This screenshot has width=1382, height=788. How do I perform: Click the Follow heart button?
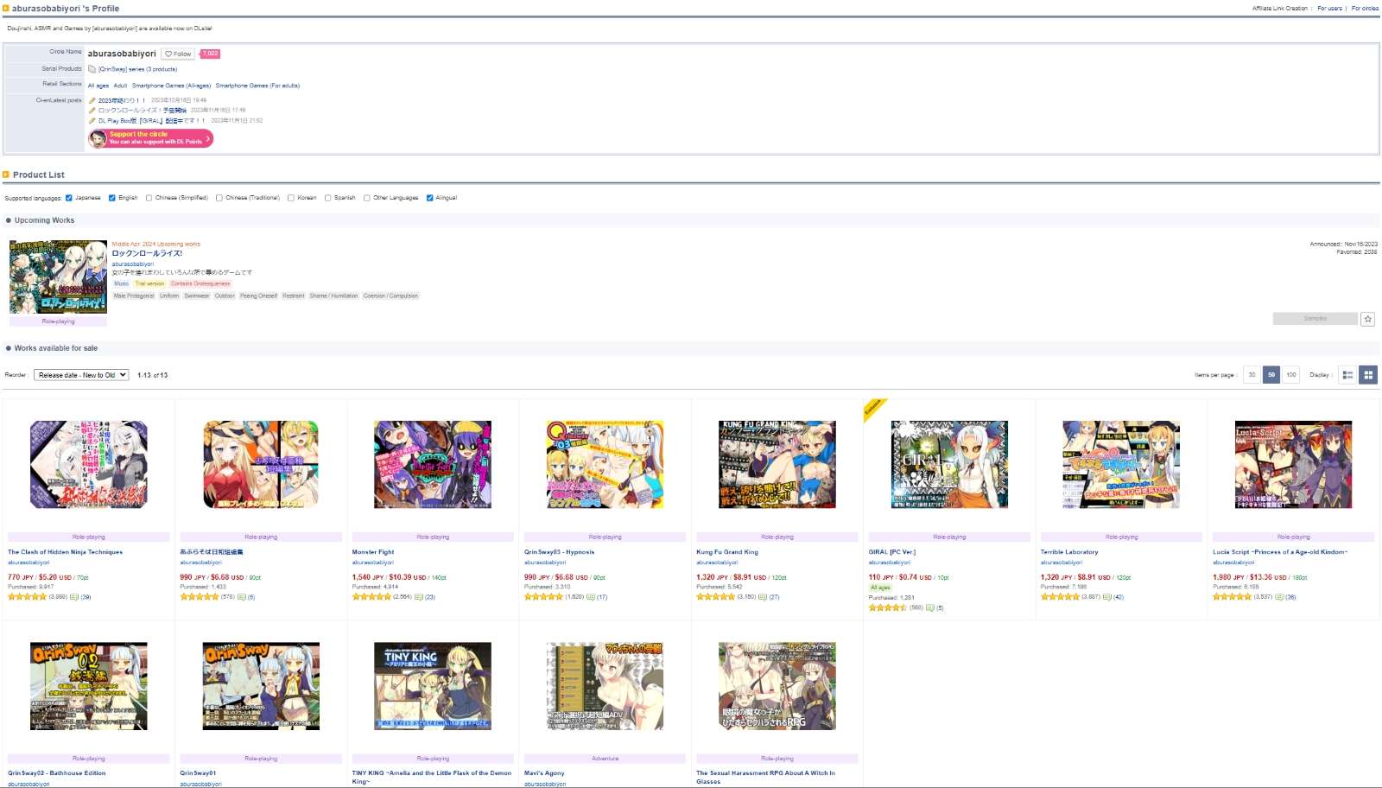click(x=178, y=54)
